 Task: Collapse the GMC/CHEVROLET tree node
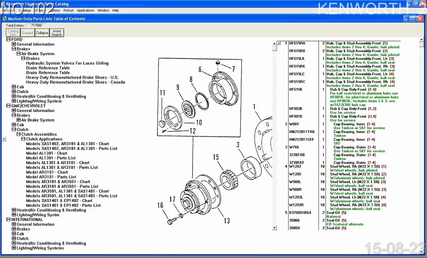(x=9, y=106)
